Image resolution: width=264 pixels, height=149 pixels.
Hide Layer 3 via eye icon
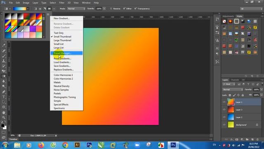pos(224,110)
